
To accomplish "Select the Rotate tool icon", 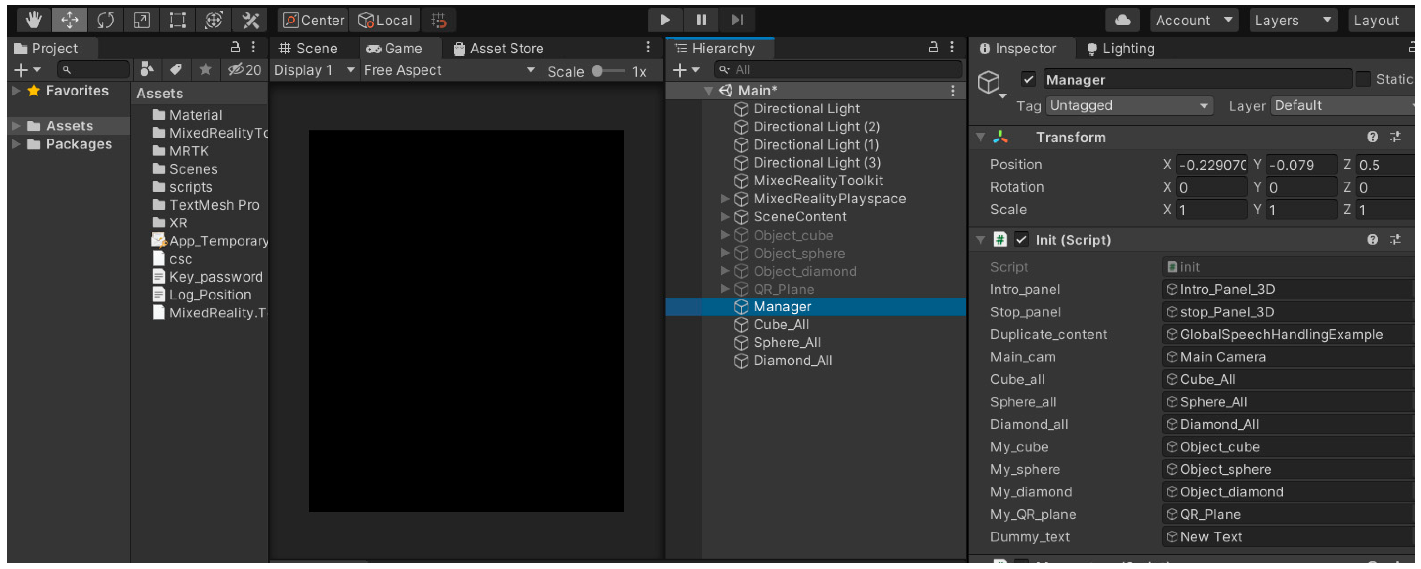I will coord(105,21).
